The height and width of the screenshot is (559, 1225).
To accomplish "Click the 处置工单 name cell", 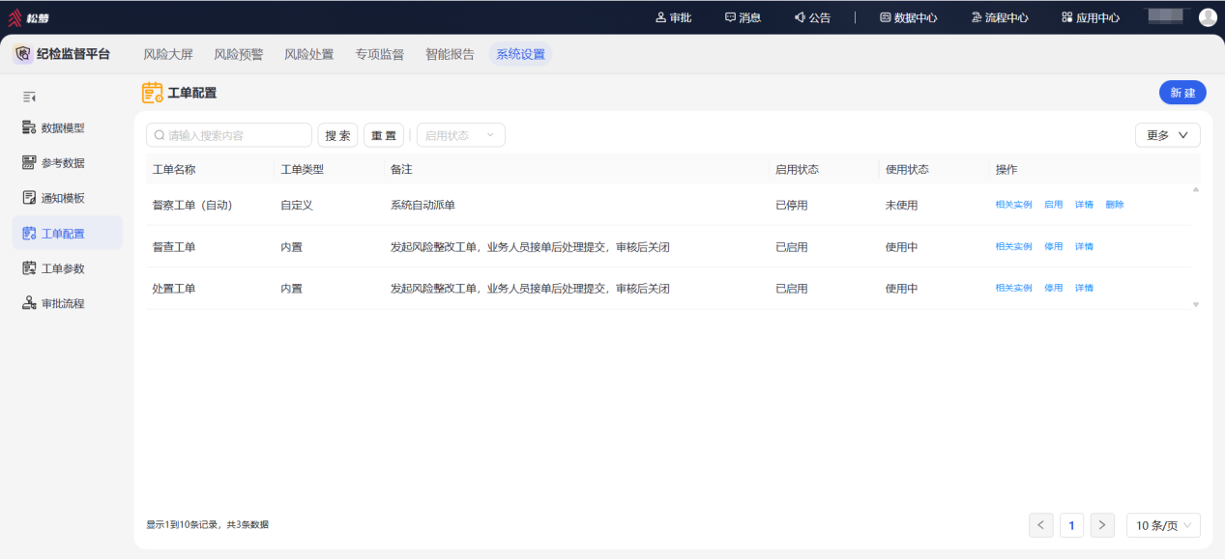I will click(x=174, y=288).
